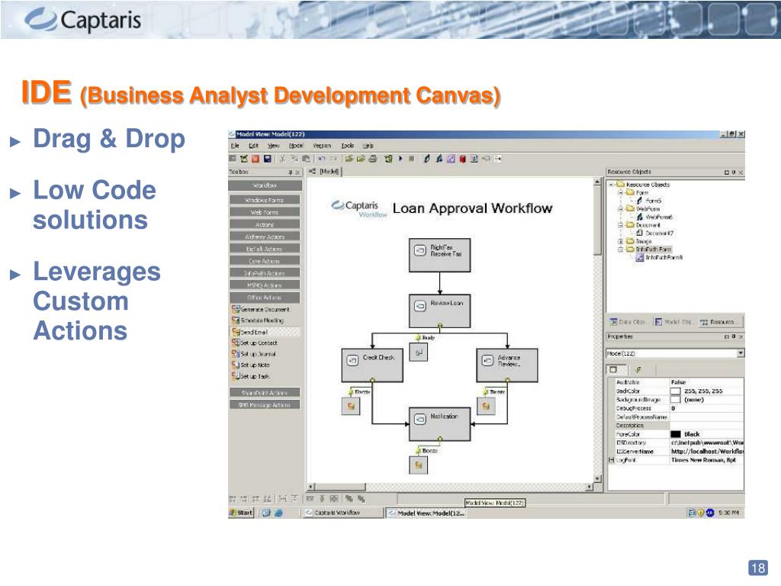Screen dimensions: 781x586
Task: Open the Model menu
Action: click(x=296, y=146)
